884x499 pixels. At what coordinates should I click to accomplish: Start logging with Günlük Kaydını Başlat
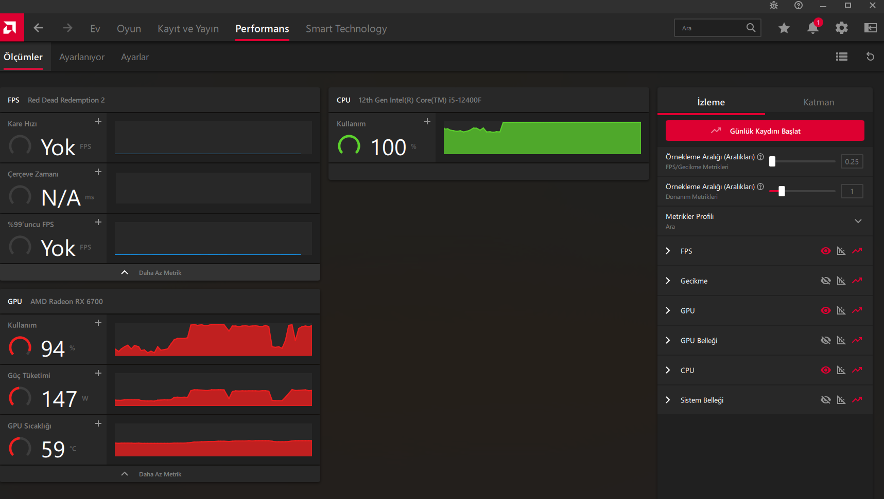[x=765, y=131]
